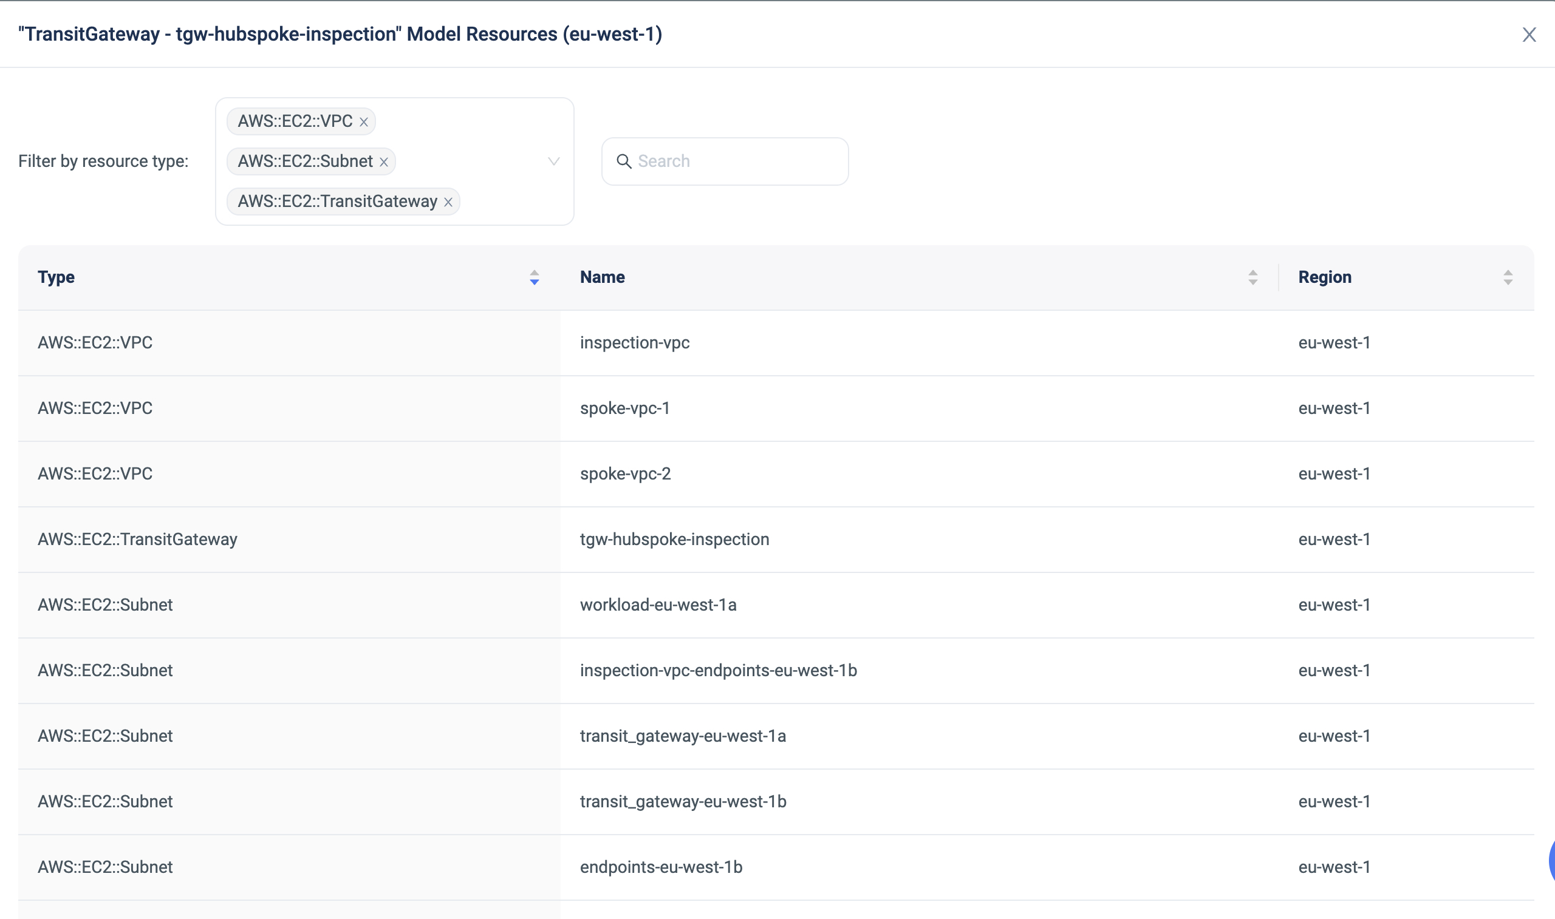Select the inspection-vpc-endpoints-eu-west-1b row
Image resolution: width=1555 pixels, height=919 pixels.
point(718,671)
